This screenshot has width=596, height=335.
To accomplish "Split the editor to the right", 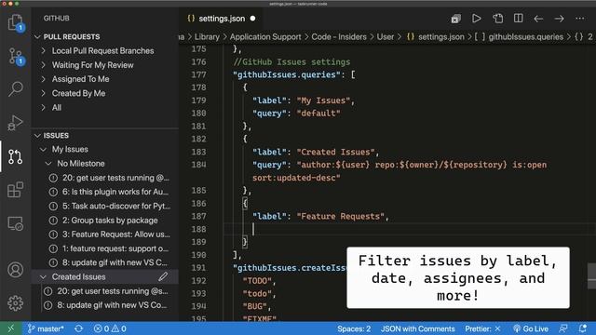I will [x=518, y=19].
